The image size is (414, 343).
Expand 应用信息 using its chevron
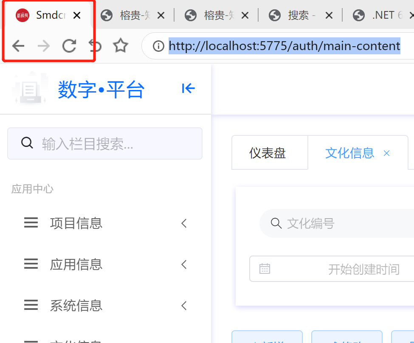184,264
